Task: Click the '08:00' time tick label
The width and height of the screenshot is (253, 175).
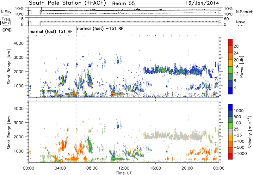Action: (x=92, y=168)
